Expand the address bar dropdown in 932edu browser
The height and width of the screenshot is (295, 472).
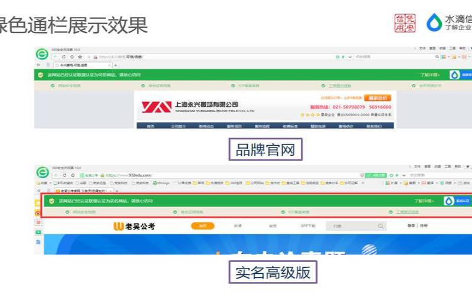click(404, 175)
